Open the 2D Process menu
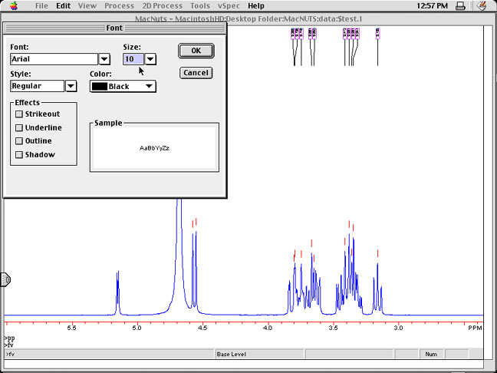 pyautogui.click(x=162, y=5)
